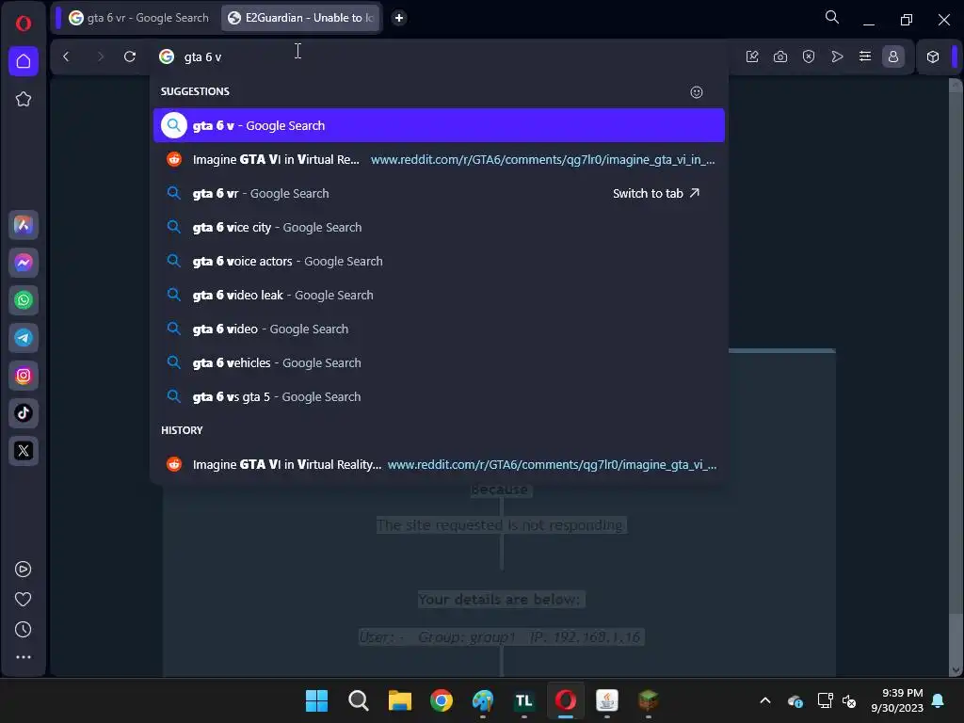The image size is (964, 723).
Task: Show hidden system tray icons
Action: tap(765, 700)
